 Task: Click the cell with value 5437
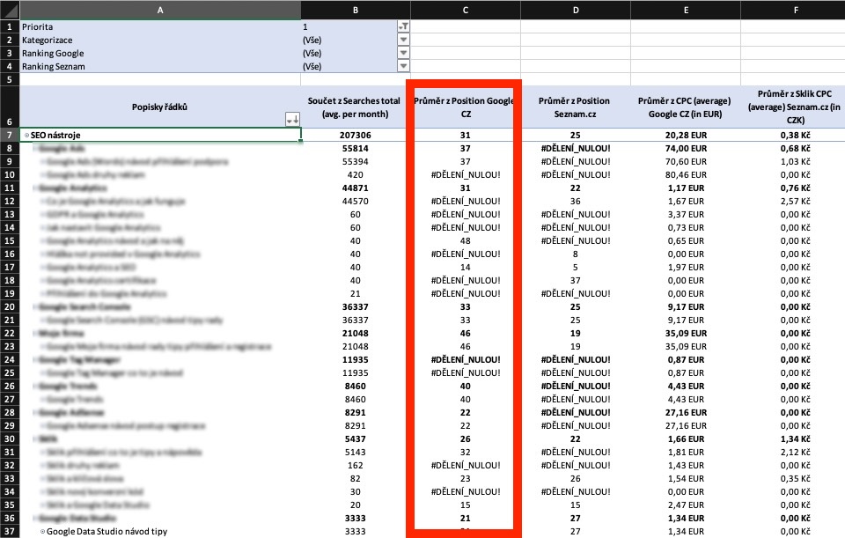click(356, 439)
